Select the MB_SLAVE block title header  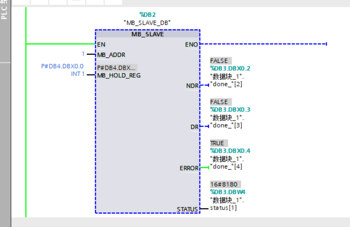(147, 34)
